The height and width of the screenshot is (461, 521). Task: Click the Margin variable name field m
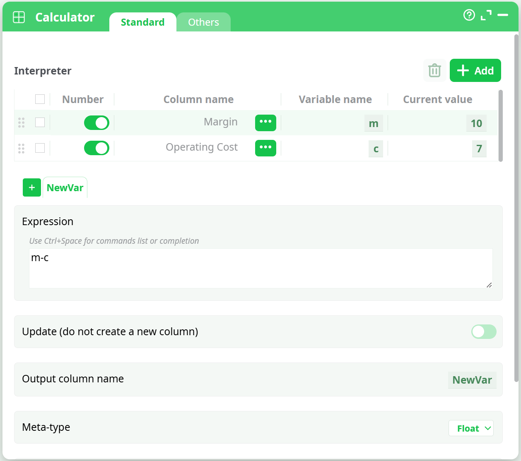[x=374, y=123]
